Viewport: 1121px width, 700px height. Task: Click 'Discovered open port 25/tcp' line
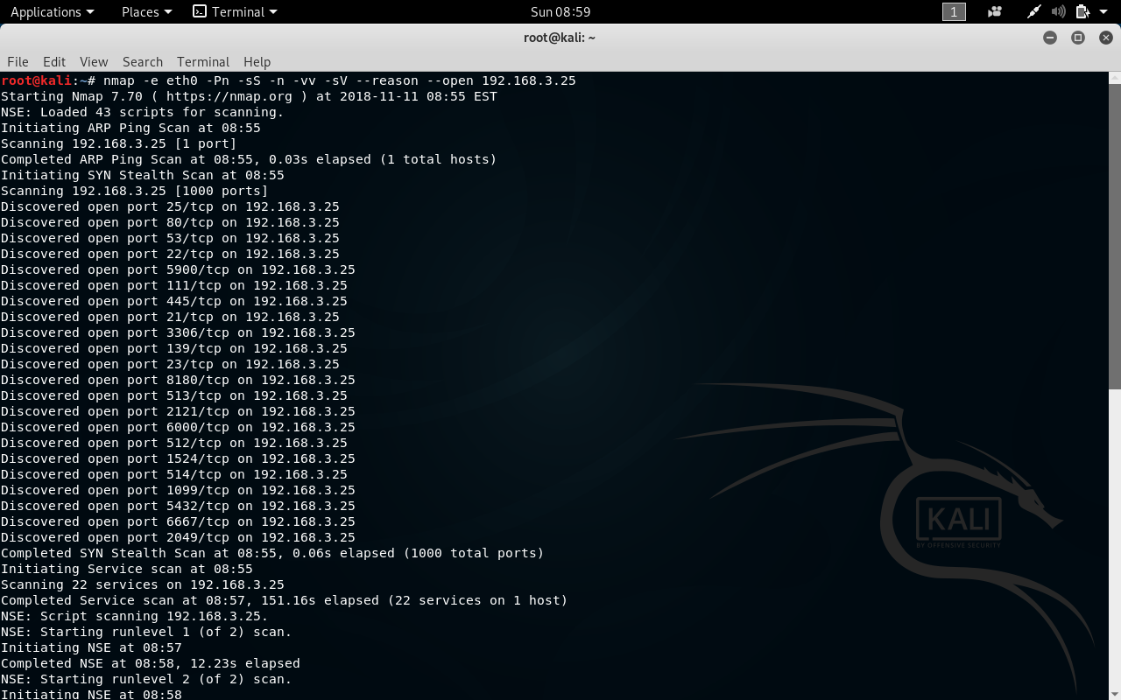coord(170,206)
